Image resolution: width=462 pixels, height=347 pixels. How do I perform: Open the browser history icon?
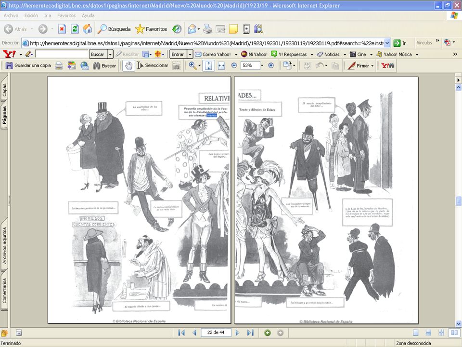177,29
